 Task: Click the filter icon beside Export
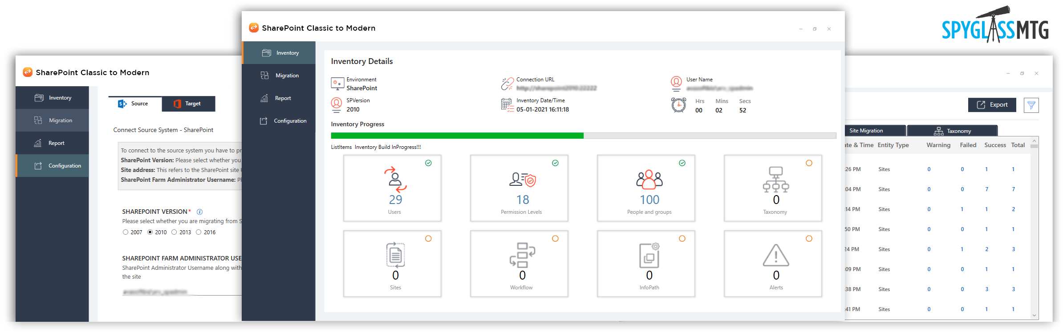[x=1031, y=105]
